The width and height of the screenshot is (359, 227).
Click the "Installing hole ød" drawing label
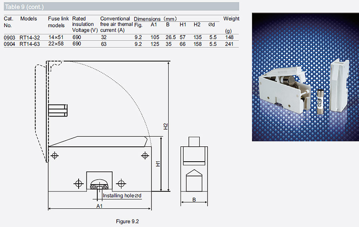point(122,196)
